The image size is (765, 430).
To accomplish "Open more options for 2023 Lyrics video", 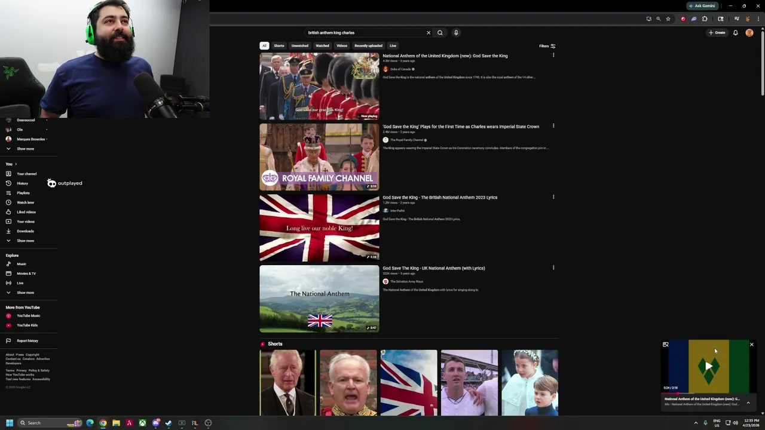I will point(553,197).
